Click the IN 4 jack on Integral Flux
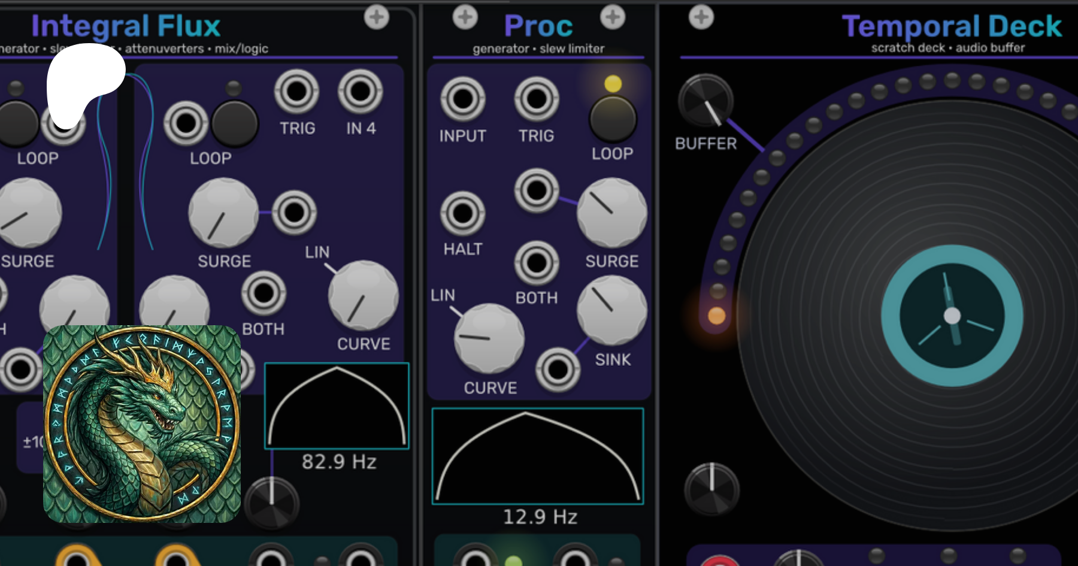Screen dimensions: 1078x566 [x=360, y=92]
